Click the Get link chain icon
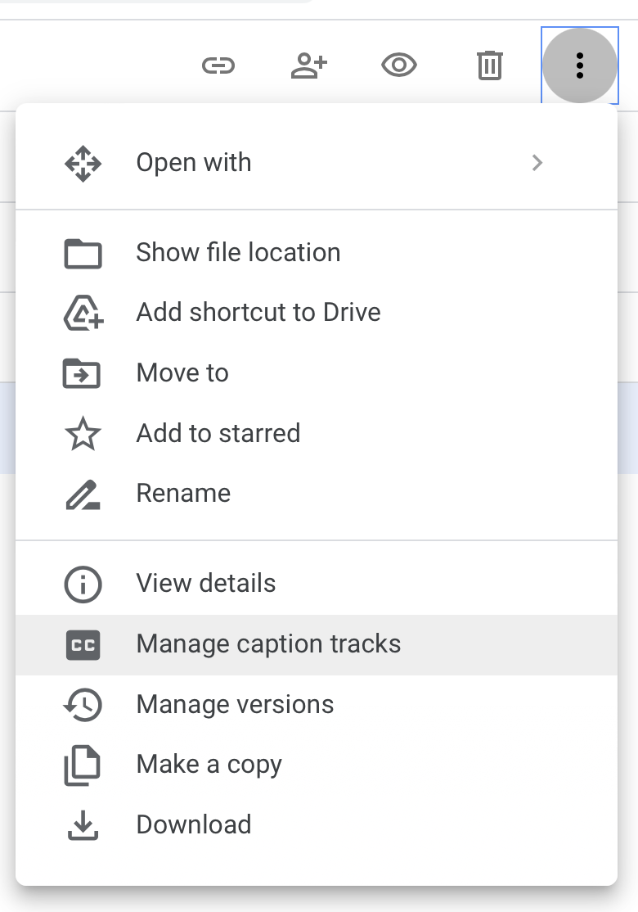 (218, 65)
